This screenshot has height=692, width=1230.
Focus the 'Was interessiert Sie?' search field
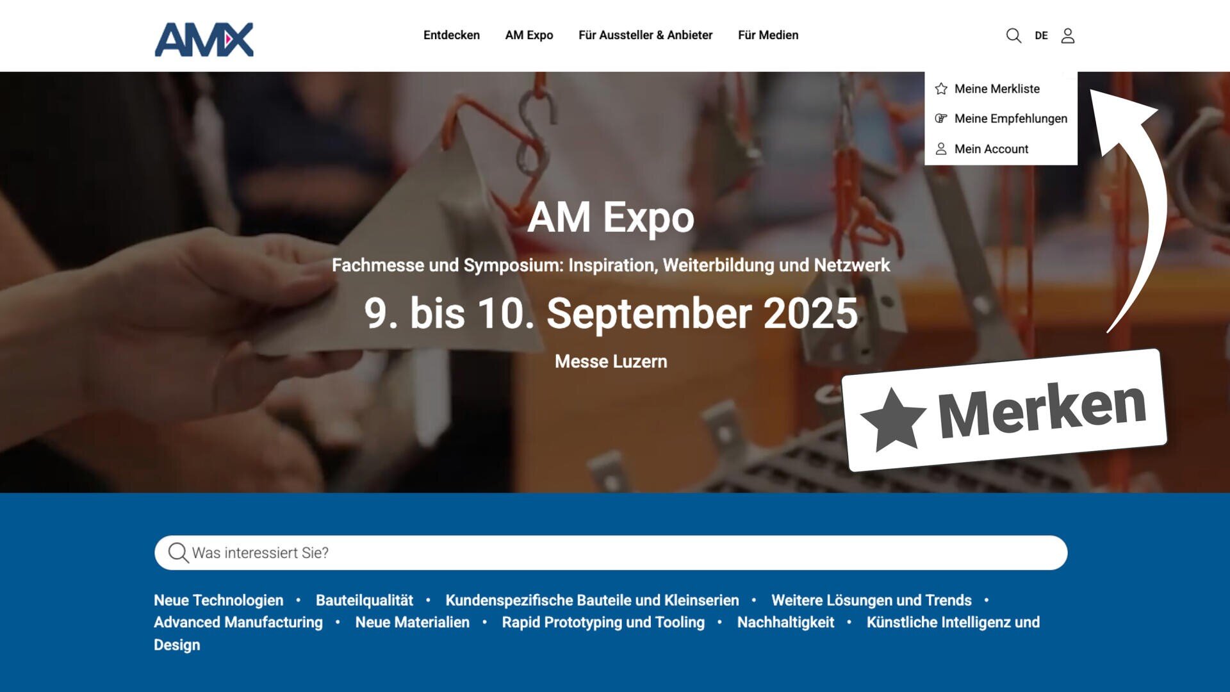(x=611, y=552)
